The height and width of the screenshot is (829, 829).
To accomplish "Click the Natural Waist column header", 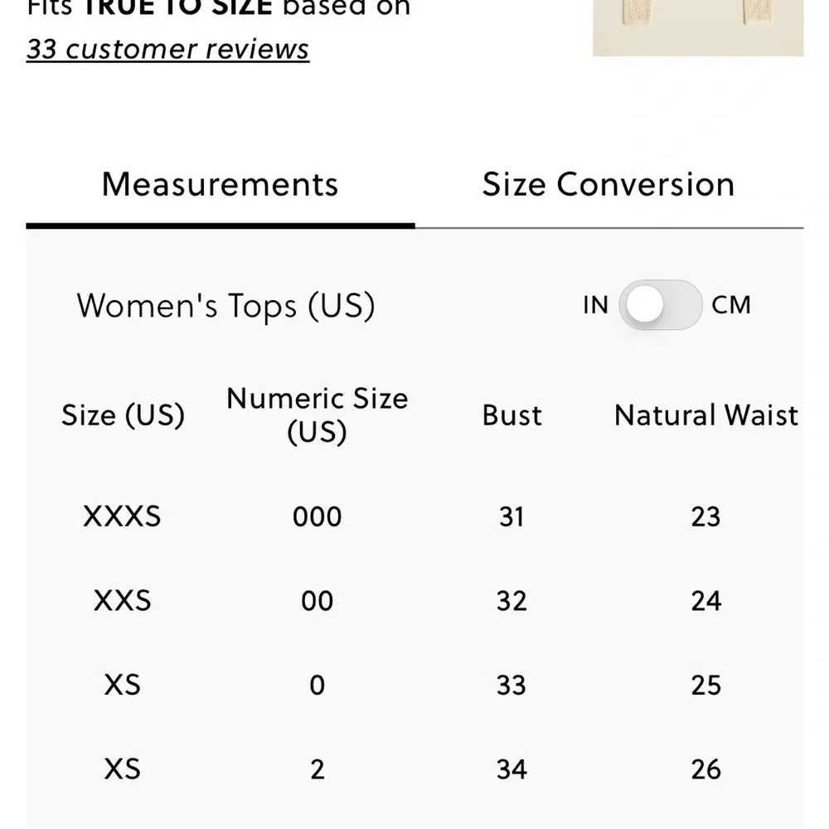I will point(705,414).
